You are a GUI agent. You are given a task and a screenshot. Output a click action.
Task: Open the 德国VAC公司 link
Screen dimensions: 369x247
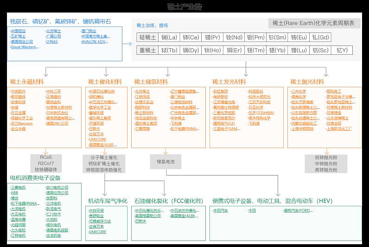[57, 123]
